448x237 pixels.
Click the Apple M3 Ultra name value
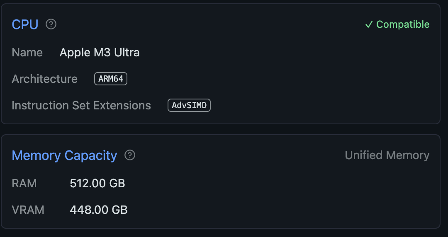tap(100, 53)
